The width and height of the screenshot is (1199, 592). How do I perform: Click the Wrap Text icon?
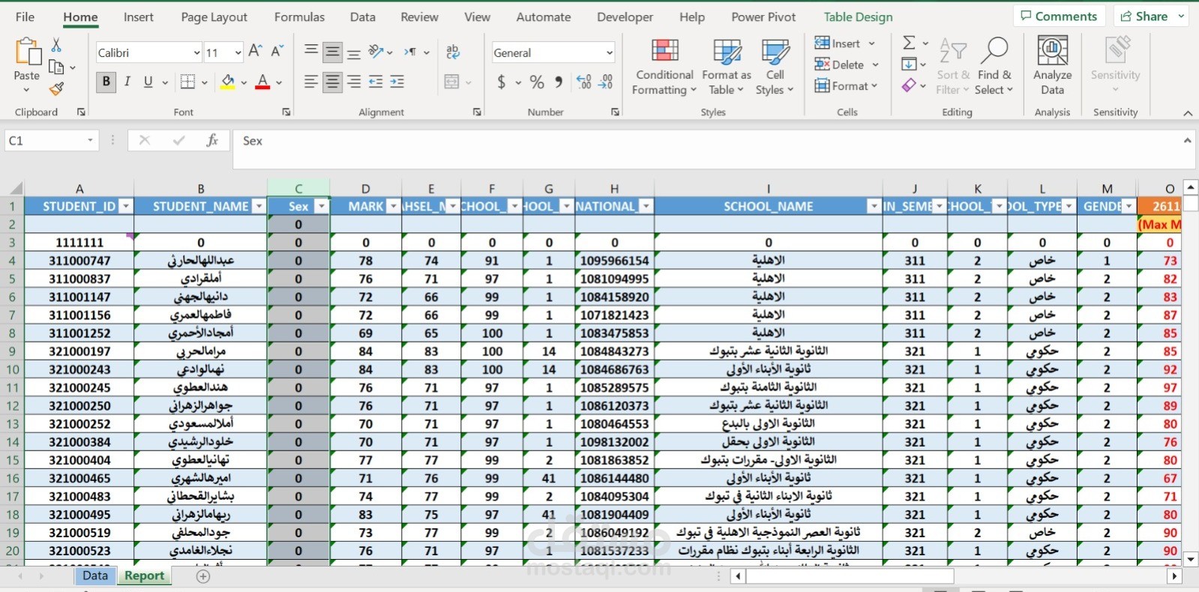tap(452, 52)
